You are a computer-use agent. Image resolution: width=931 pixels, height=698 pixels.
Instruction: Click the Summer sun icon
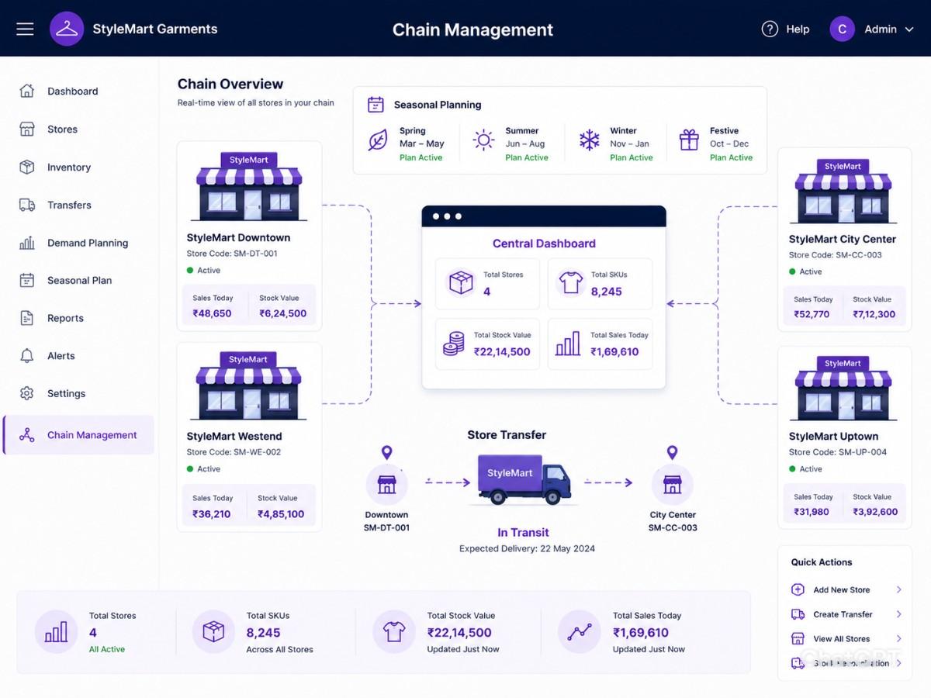point(484,140)
